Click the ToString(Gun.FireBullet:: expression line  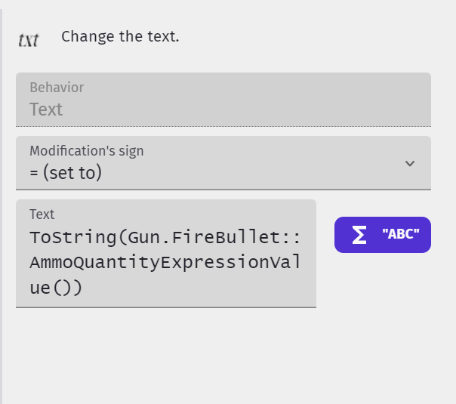click(165, 237)
